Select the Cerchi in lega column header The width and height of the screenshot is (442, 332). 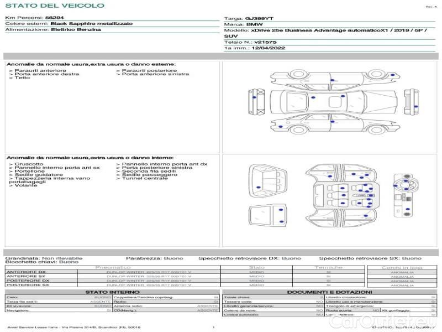(x=402, y=267)
